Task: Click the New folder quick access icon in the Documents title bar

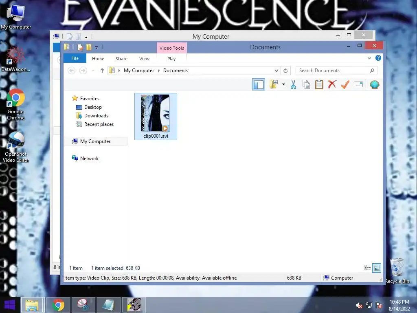Action: pyautogui.click(x=88, y=47)
